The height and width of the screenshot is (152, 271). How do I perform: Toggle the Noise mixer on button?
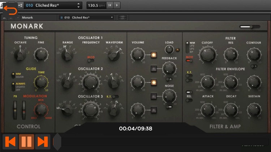coord(154,96)
